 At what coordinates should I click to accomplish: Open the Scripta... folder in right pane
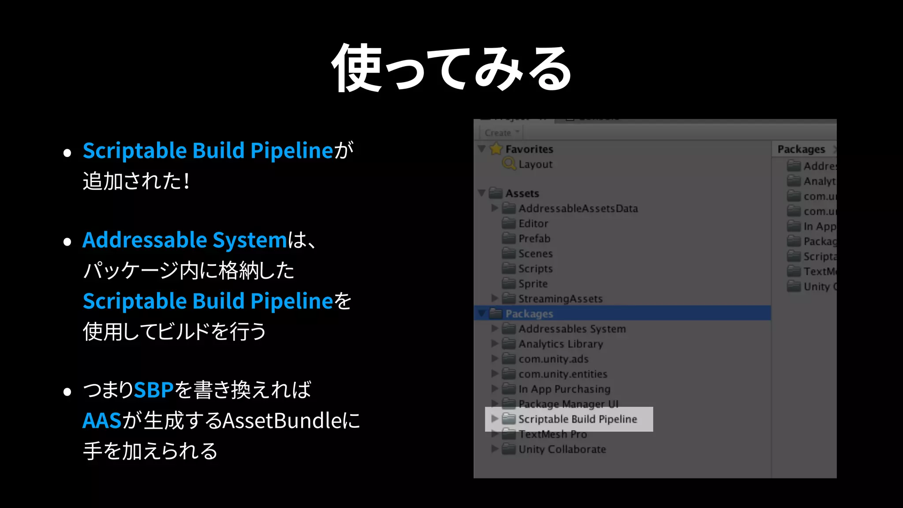[812, 256]
